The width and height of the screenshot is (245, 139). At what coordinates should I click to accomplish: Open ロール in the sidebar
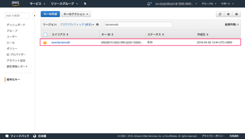[11, 43]
